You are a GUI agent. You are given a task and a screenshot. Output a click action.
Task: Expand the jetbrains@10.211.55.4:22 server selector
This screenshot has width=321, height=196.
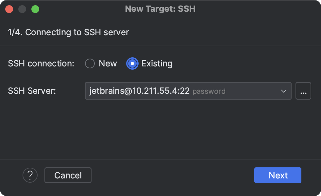284,91
